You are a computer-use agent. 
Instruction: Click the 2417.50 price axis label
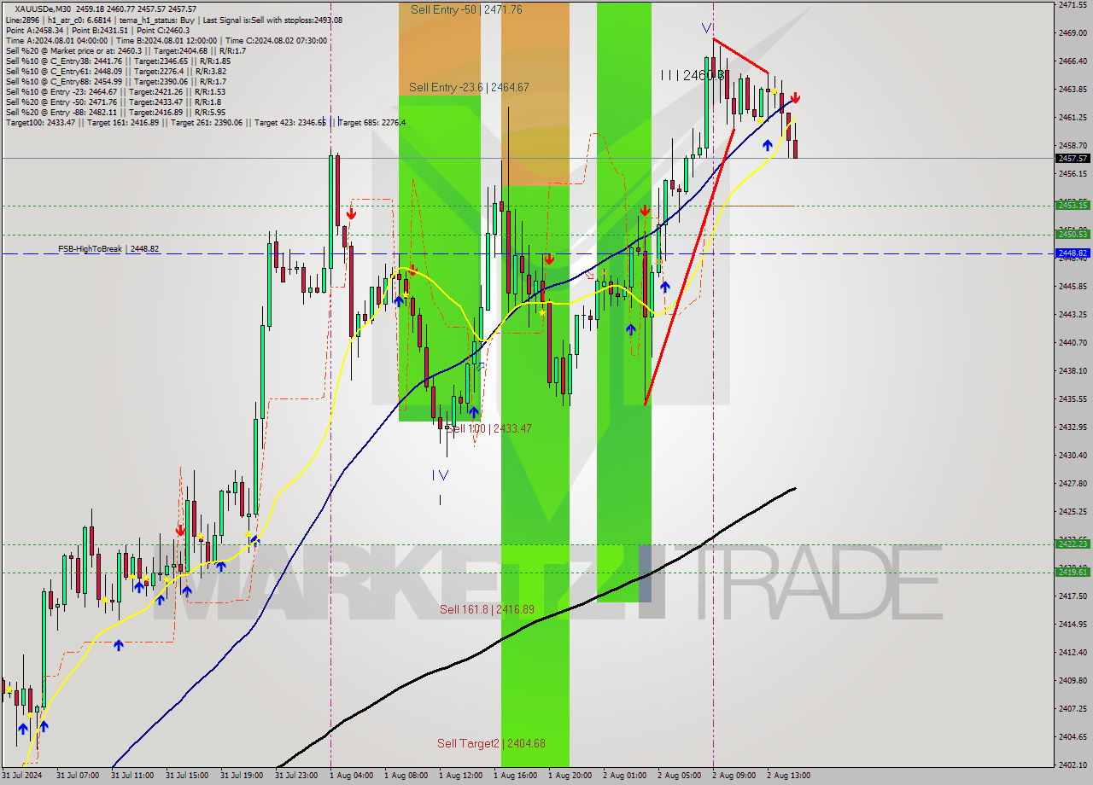point(1073,596)
